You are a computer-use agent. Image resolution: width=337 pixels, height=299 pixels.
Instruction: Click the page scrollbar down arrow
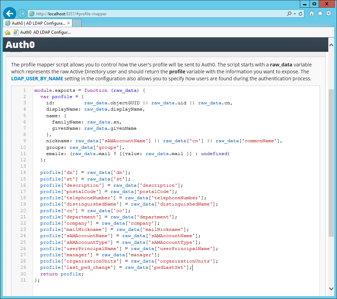point(331,289)
